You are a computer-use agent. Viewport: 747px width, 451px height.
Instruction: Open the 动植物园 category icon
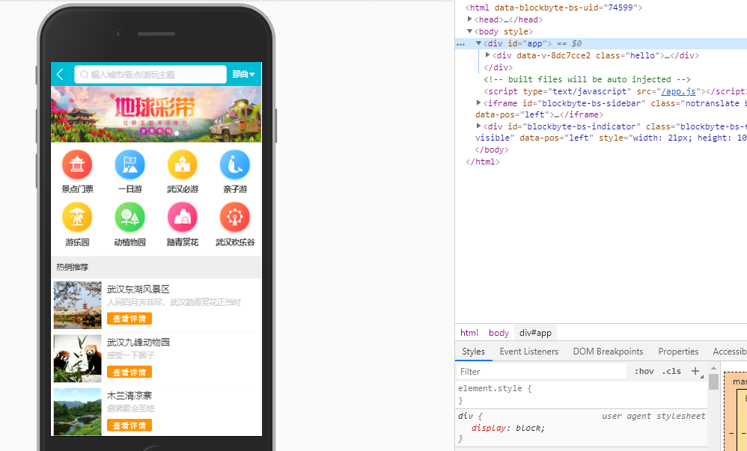coord(129,217)
